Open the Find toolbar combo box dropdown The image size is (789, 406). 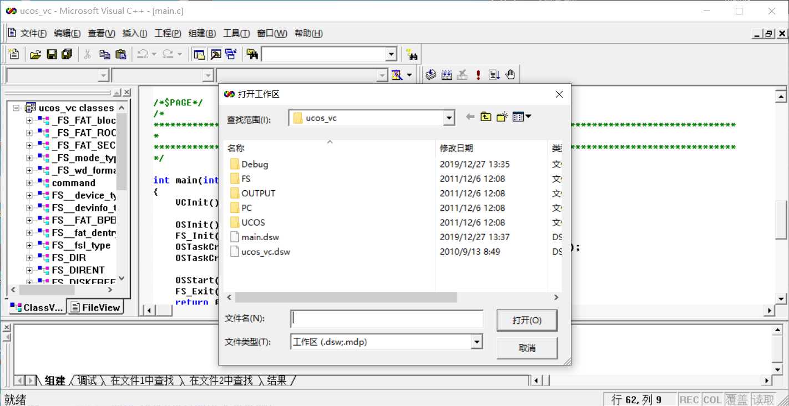coord(392,54)
